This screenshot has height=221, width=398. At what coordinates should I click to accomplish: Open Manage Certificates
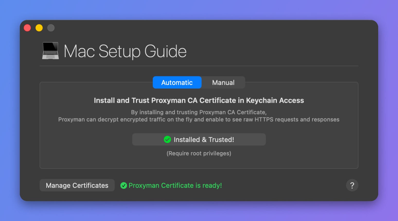coord(77,185)
